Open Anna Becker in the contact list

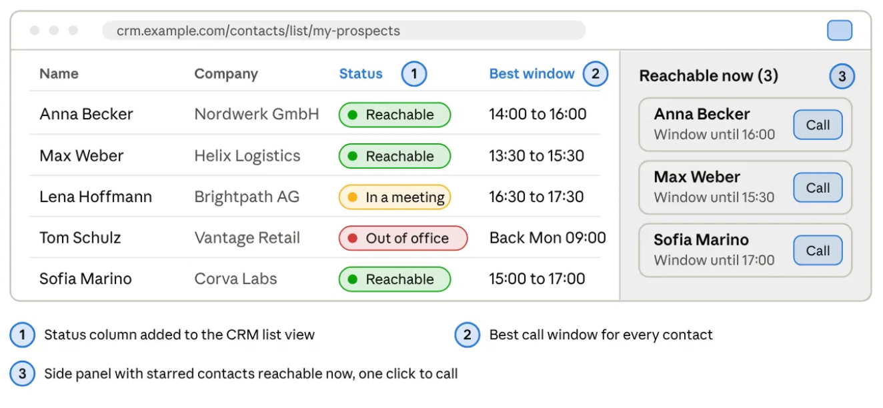[x=86, y=114]
